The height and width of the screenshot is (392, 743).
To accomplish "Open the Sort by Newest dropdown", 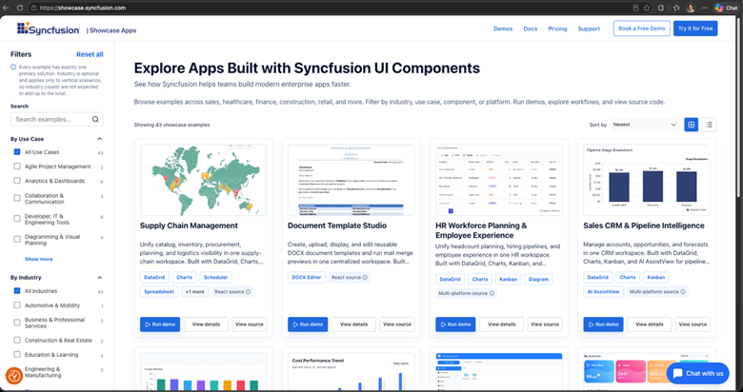I will tap(645, 125).
